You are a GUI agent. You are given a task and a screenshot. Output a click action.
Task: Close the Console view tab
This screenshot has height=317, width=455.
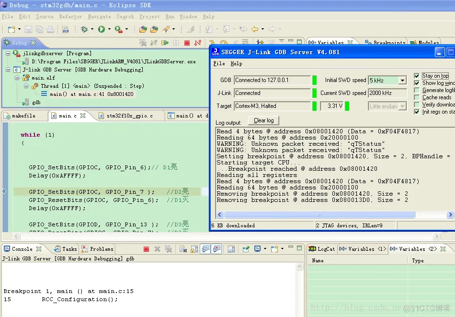(x=39, y=249)
